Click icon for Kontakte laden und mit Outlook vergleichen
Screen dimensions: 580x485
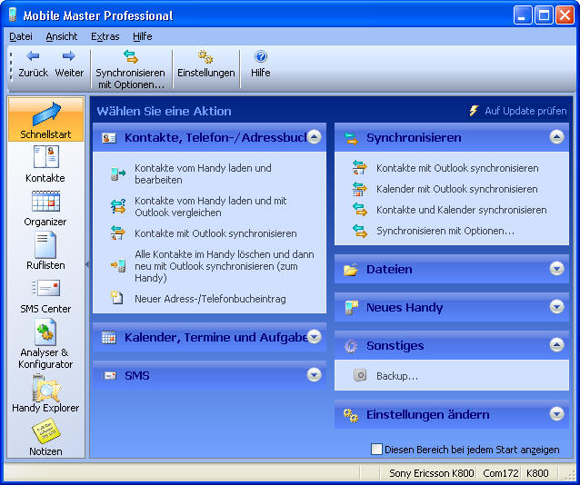click(118, 206)
